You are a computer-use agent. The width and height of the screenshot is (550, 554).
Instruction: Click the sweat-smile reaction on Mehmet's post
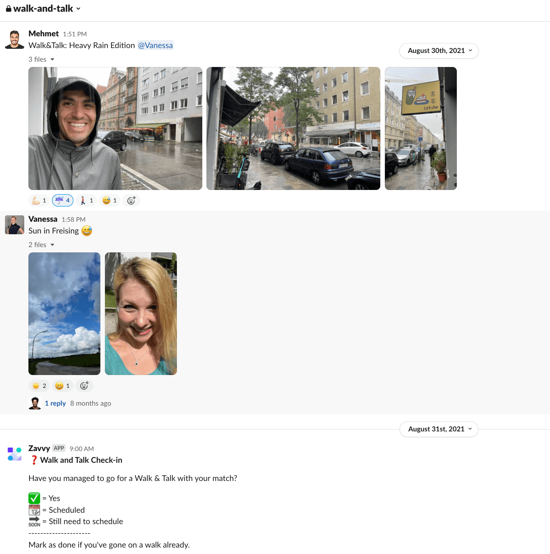point(110,201)
